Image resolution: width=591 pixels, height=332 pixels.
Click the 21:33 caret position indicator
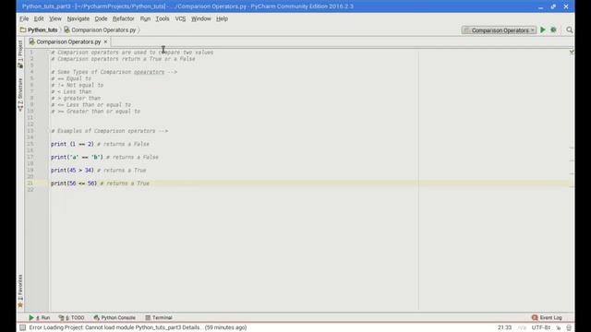(x=504, y=328)
